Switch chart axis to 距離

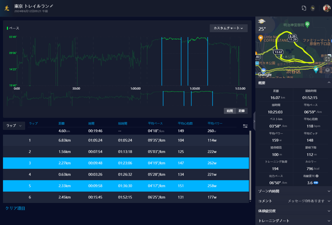pos(242,111)
